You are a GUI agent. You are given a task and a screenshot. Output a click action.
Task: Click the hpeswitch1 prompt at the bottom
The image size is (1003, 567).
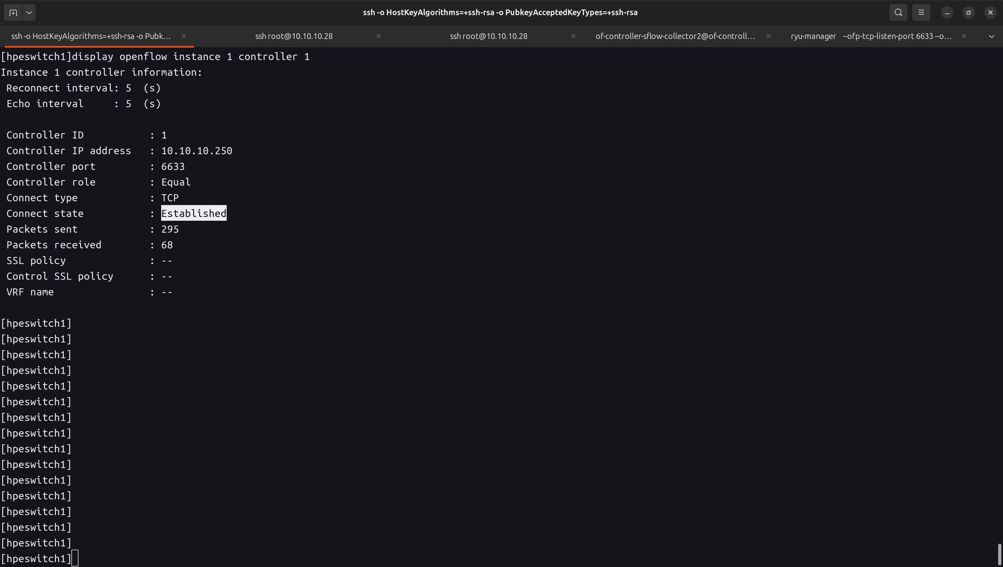[36, 558]
